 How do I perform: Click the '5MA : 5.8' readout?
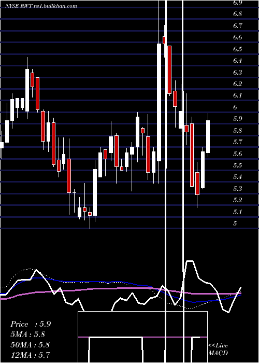[28, 334]
